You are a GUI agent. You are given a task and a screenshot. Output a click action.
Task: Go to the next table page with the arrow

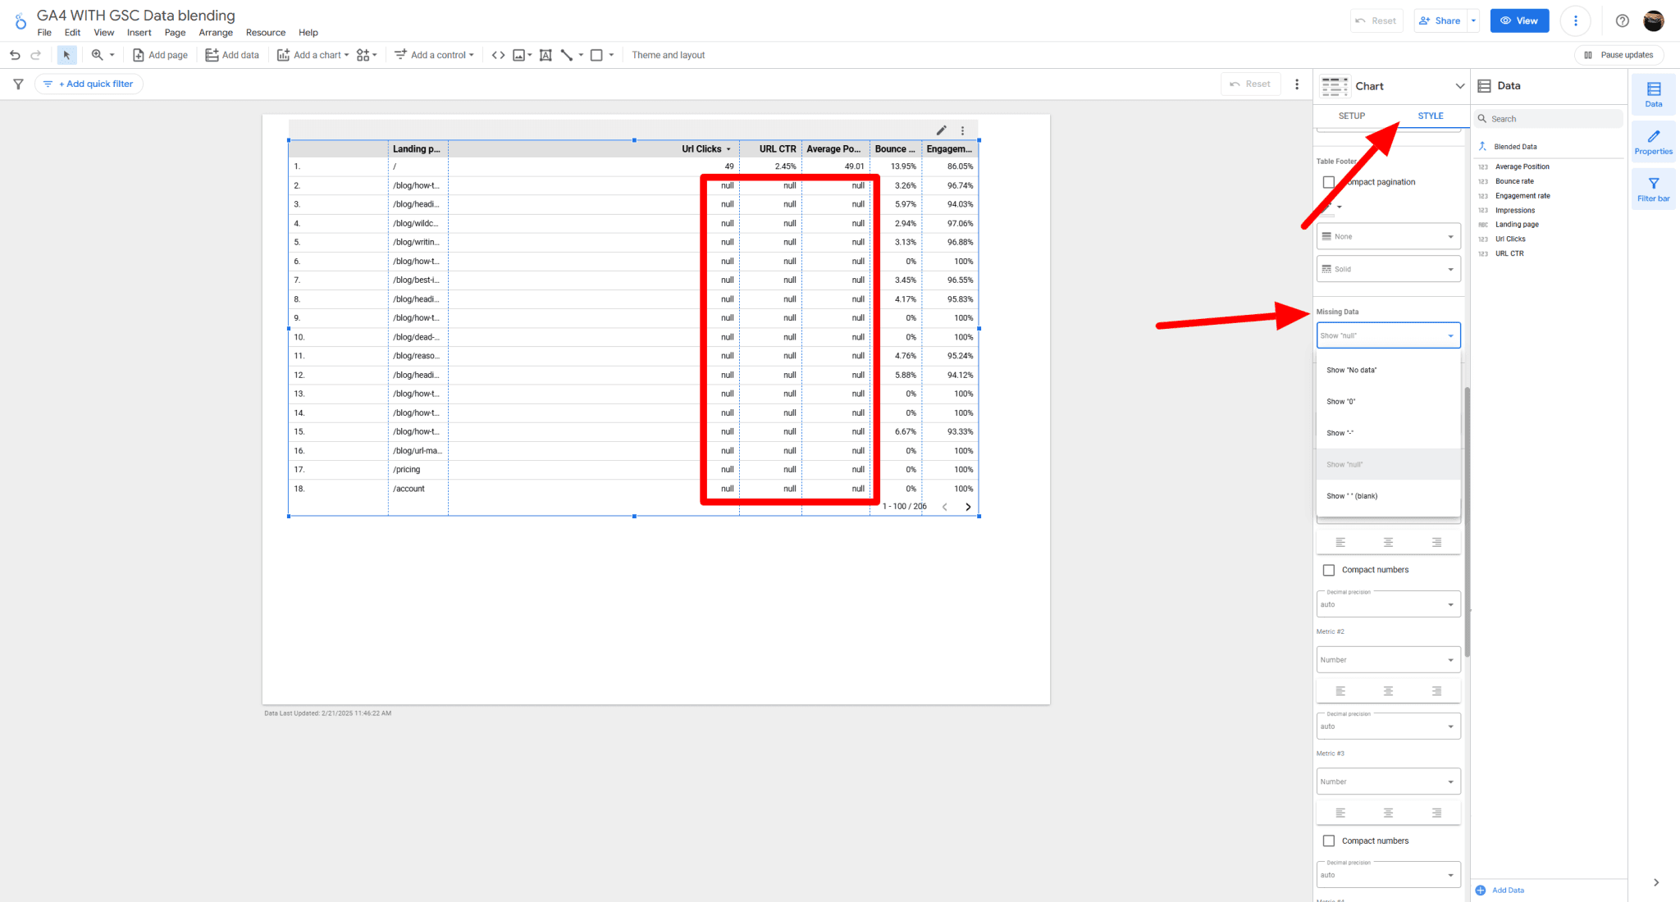click(x=968, y=507)
